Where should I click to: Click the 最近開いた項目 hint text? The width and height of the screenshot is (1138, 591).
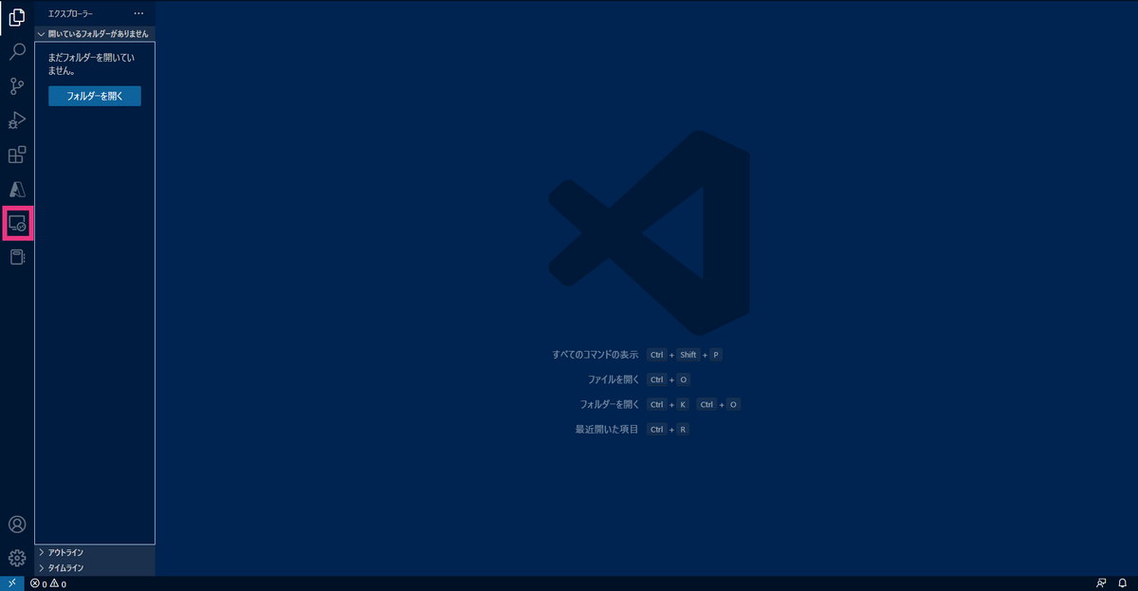pyautogui.click(x=607, y=429)
